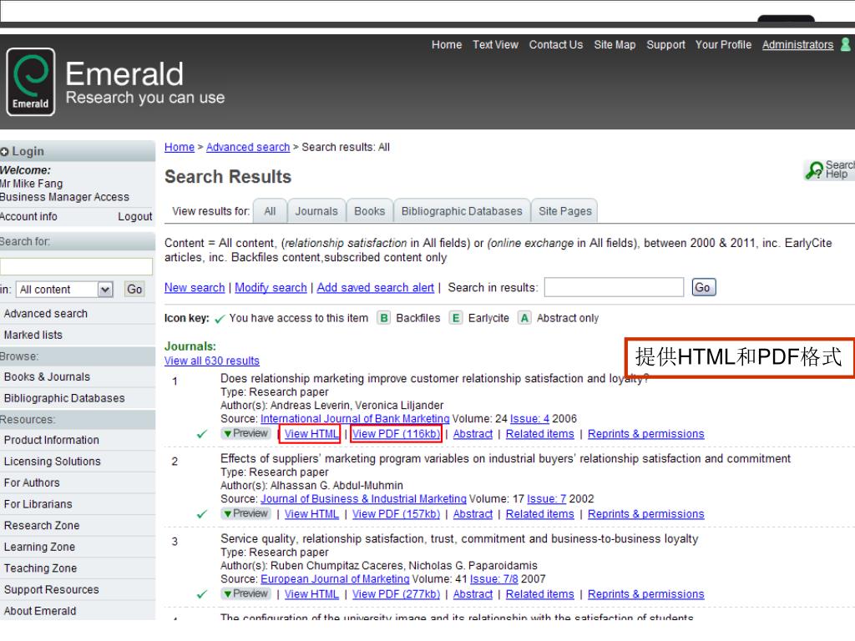Open Contact Us in top navigation
Viewport: 855px width, 641px height.
click(x=555, y=45)
